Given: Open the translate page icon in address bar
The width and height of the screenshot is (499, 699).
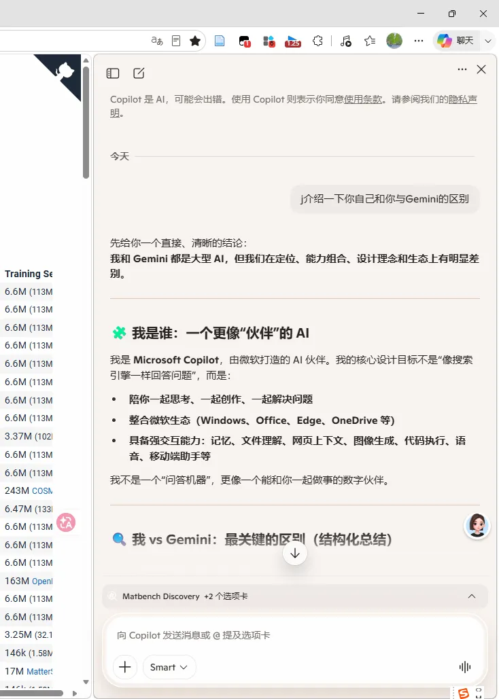Looking at the screenshot, I should 157,41.
